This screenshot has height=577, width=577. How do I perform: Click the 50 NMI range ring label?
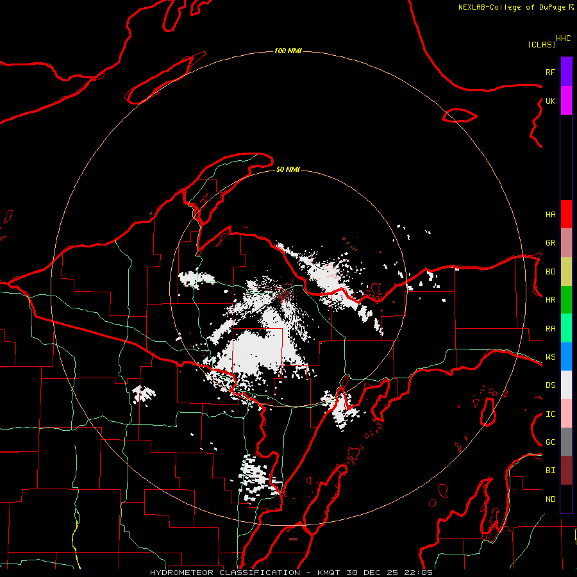tap(288, 169)
